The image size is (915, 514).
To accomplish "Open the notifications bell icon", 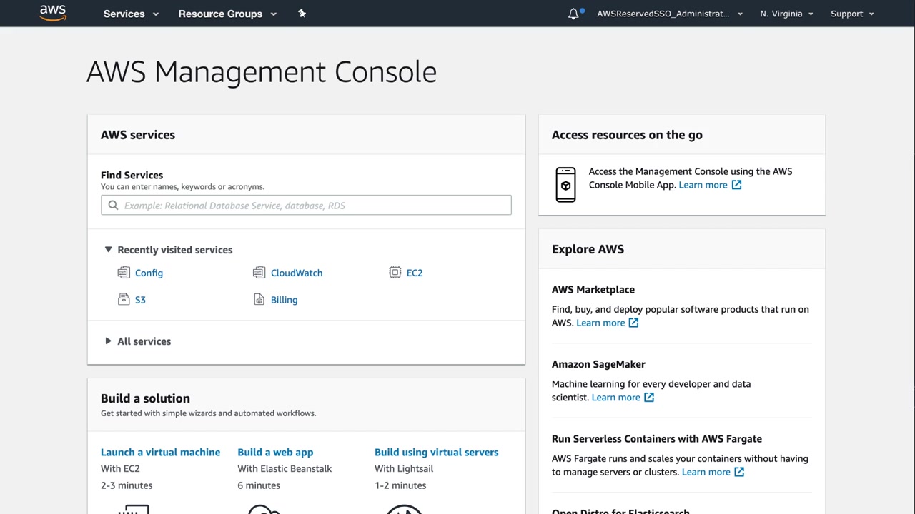I will 573,14.
